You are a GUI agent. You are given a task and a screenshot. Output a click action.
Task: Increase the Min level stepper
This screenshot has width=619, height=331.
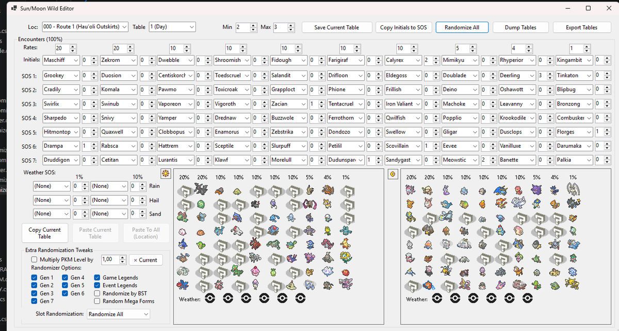point(253,25)
